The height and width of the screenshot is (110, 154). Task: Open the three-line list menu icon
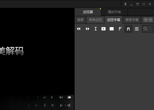tap(137, 29)
